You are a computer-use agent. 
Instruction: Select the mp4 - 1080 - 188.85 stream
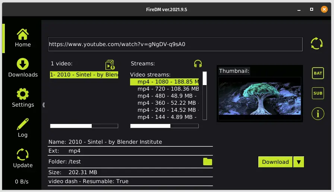pyautogui.click(x=164, y=82)
